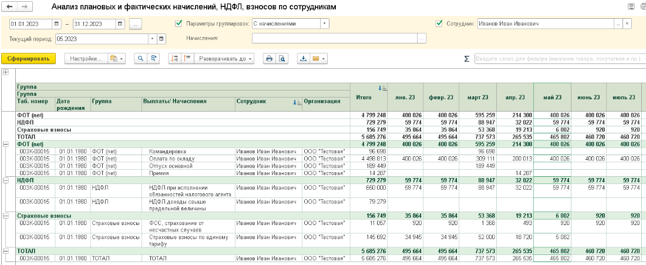Select the Премия cell

189,173
